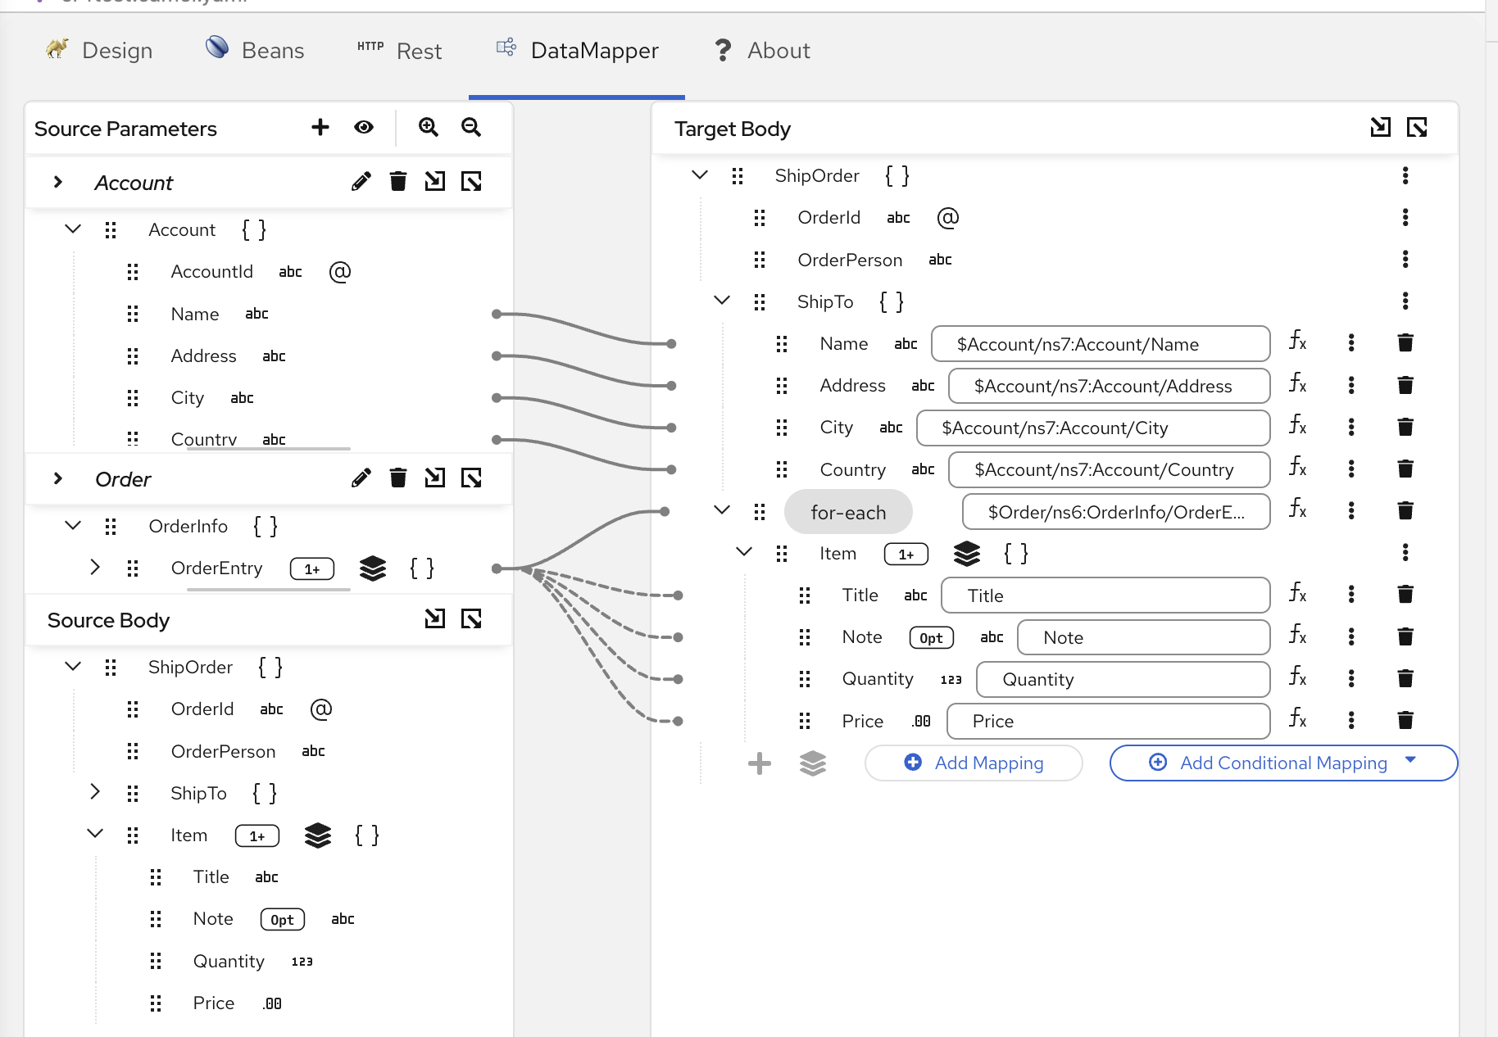Toggle the source parameters visibility eye
Image resolution: width=1498 pixels, height=1037 pixels.
364,127
